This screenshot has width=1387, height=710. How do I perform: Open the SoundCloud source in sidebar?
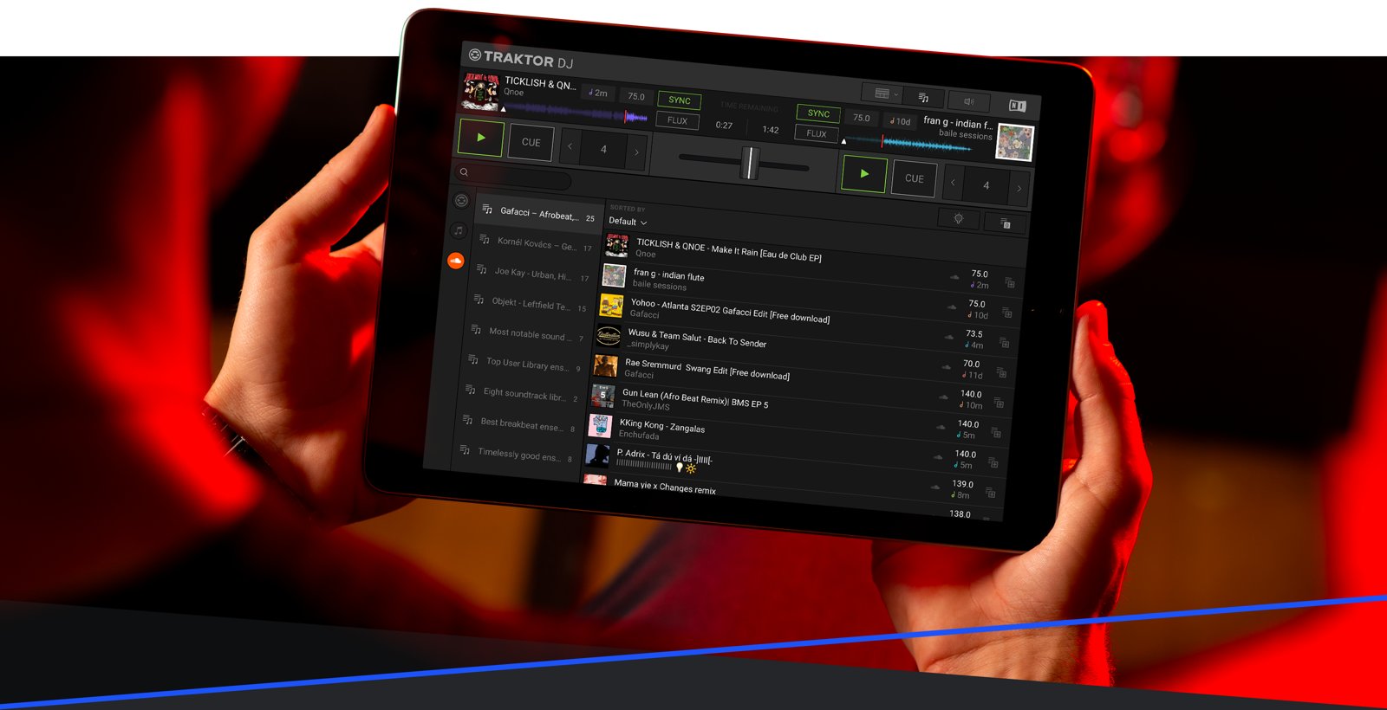(x=455, y=261)
